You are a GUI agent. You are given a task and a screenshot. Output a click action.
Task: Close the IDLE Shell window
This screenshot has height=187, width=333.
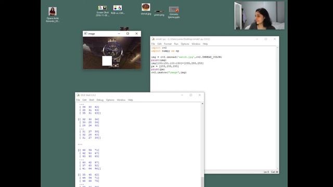point(200,95)
